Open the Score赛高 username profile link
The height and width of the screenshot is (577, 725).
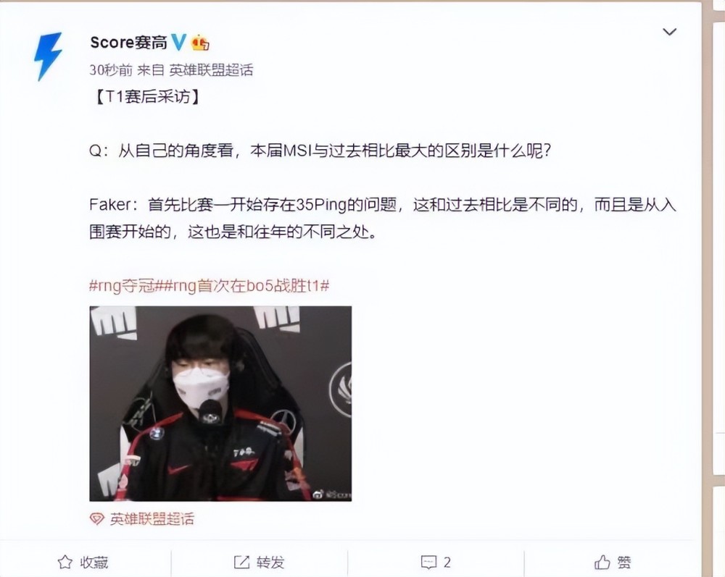(128, 43)
